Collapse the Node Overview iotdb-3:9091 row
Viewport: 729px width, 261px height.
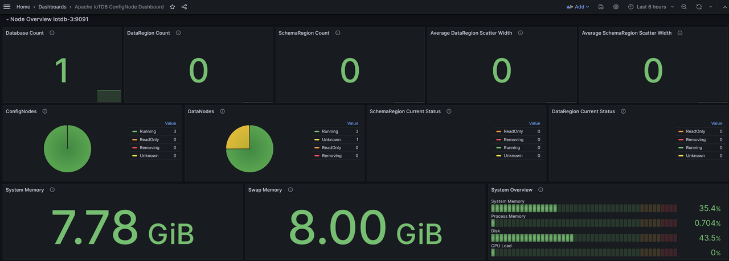[7, 19]
